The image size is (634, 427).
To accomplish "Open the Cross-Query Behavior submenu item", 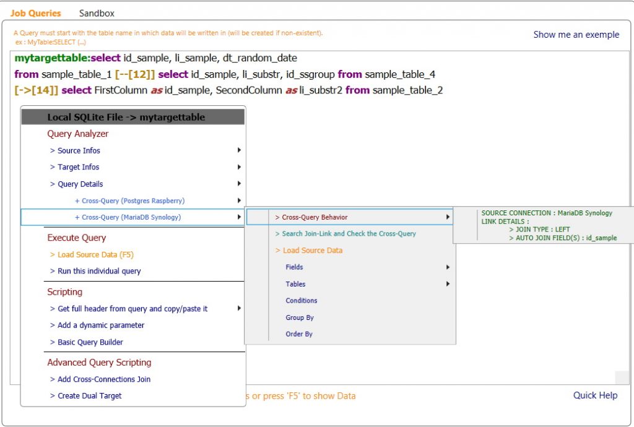I will 350,217.
